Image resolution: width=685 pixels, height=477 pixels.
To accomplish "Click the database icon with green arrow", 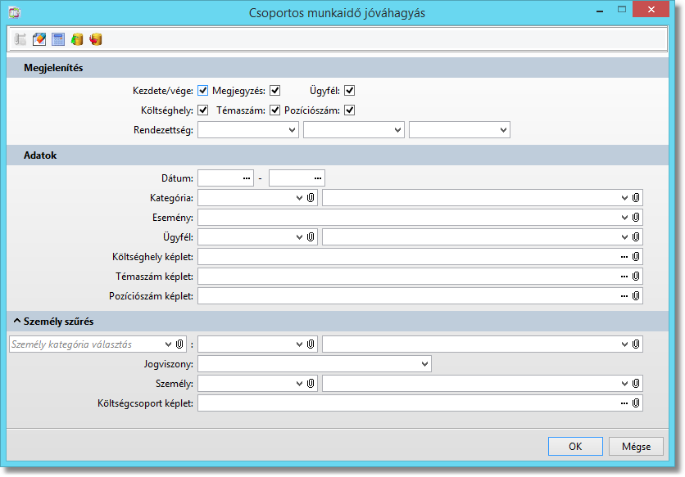I will 77,39.
